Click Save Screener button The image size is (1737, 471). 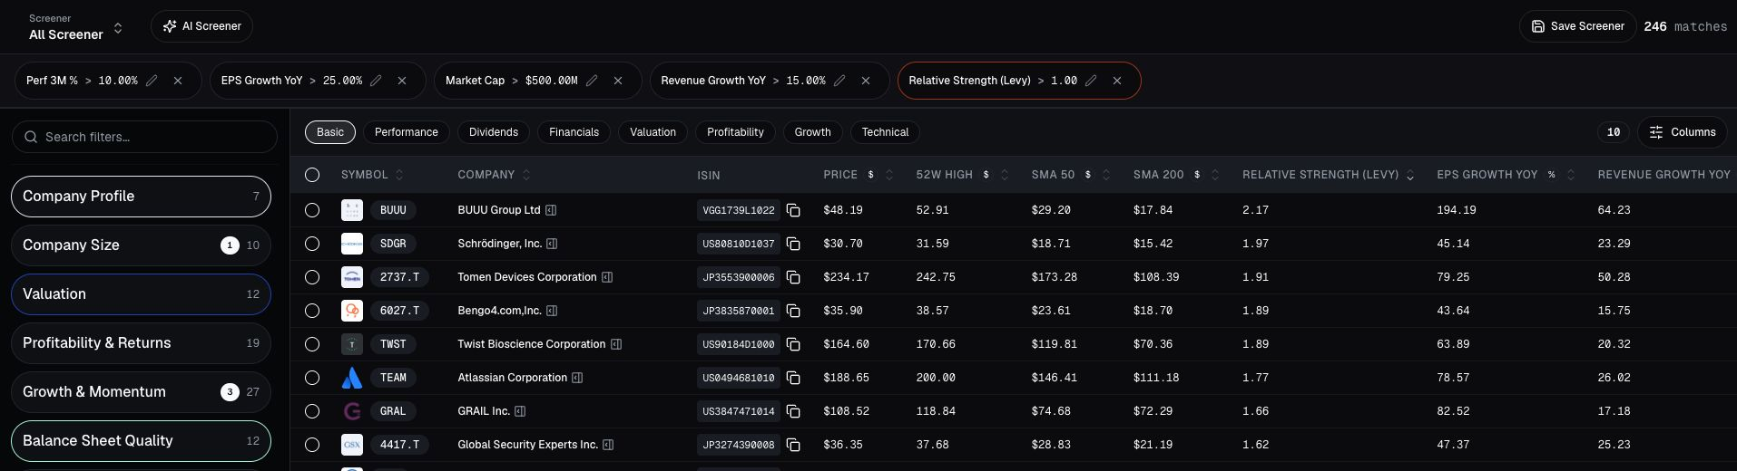point(1577,26)
